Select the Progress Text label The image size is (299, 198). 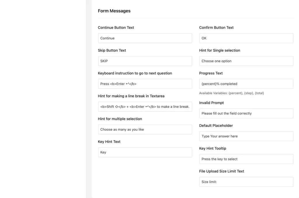pyautogui.click(x=211, y=73)
